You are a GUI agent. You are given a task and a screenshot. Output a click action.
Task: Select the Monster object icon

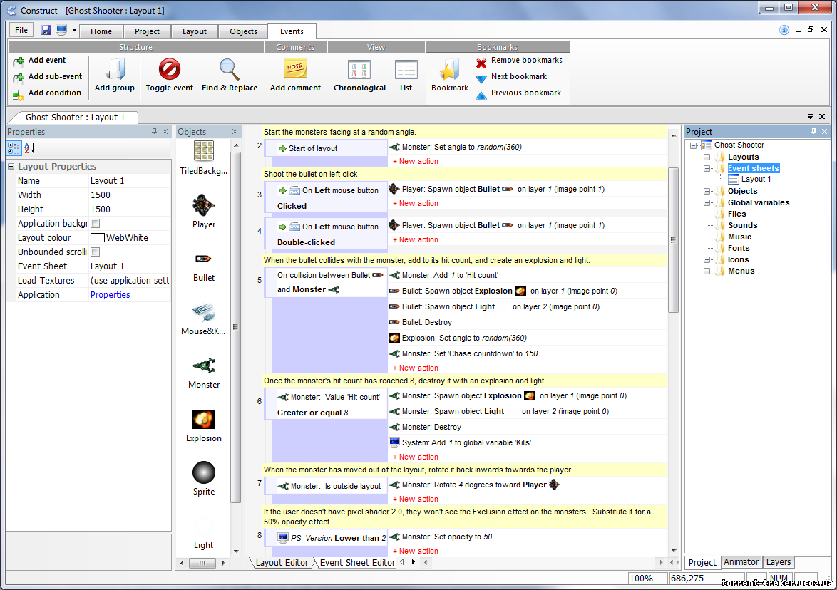(204, 366)
